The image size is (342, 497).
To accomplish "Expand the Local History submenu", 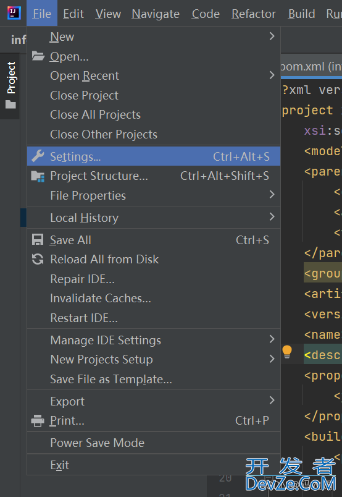I will (x=154, y=218).
